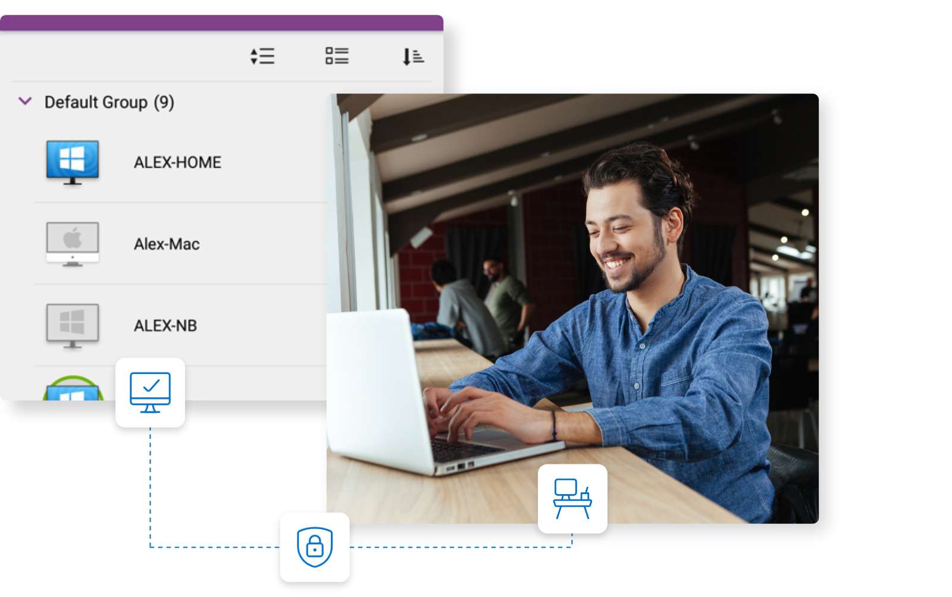Collapse the Default Group chevron
Screen dimensions: 952x597
click(x=25, y=102)
